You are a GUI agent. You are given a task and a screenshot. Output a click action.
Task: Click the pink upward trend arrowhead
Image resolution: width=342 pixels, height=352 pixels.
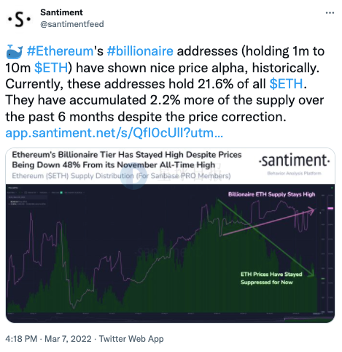pyautogui.click(x=311, y=210)
